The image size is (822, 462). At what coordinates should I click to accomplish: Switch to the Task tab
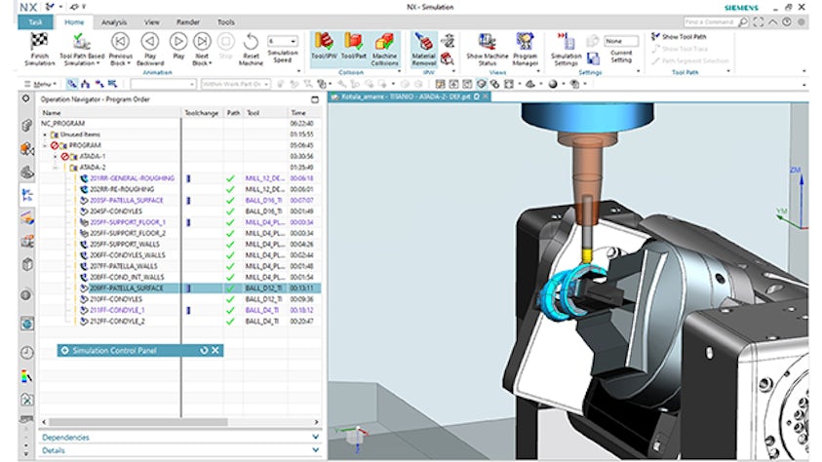(36, 22)
